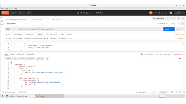Click the Send button
The image size is (186, 104).
click(x=167, y=29)
